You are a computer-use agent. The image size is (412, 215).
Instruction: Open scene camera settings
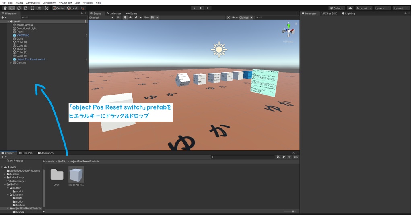tap(235, 18)
